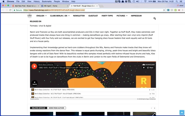The height and width of the screenshot is (116, 185).
Task: Click The Clubmap logo in header
Action: point(29,16)
